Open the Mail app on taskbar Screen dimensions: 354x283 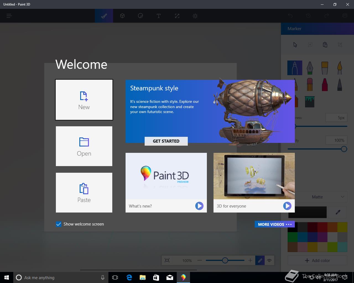(170, 277)
